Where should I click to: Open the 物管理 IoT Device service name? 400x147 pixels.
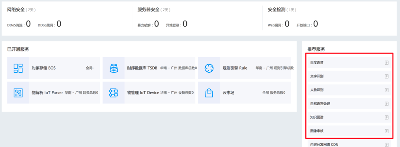pos(143,93)
